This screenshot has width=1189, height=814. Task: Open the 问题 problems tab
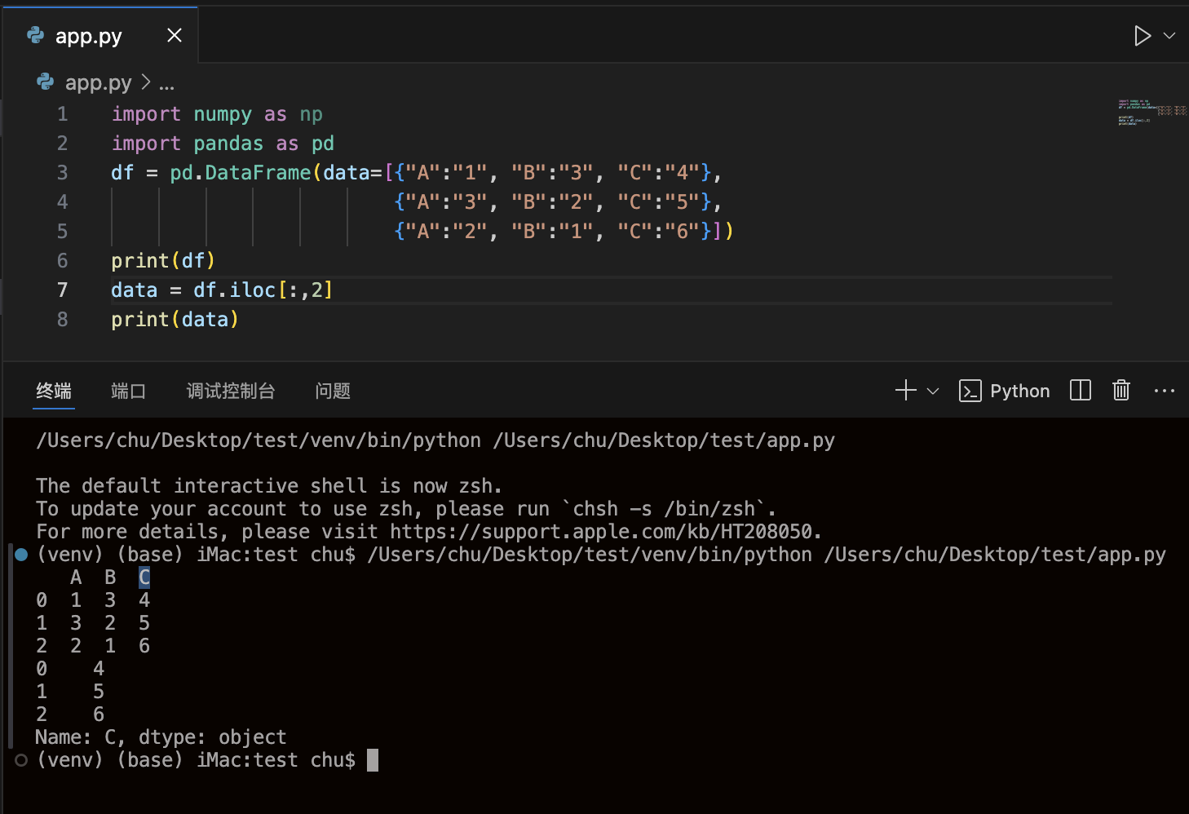coord(333,392)
